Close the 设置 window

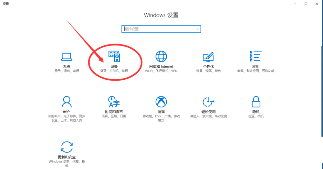coord(317,4)
